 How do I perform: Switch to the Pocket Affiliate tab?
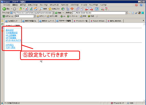point(98,21)
